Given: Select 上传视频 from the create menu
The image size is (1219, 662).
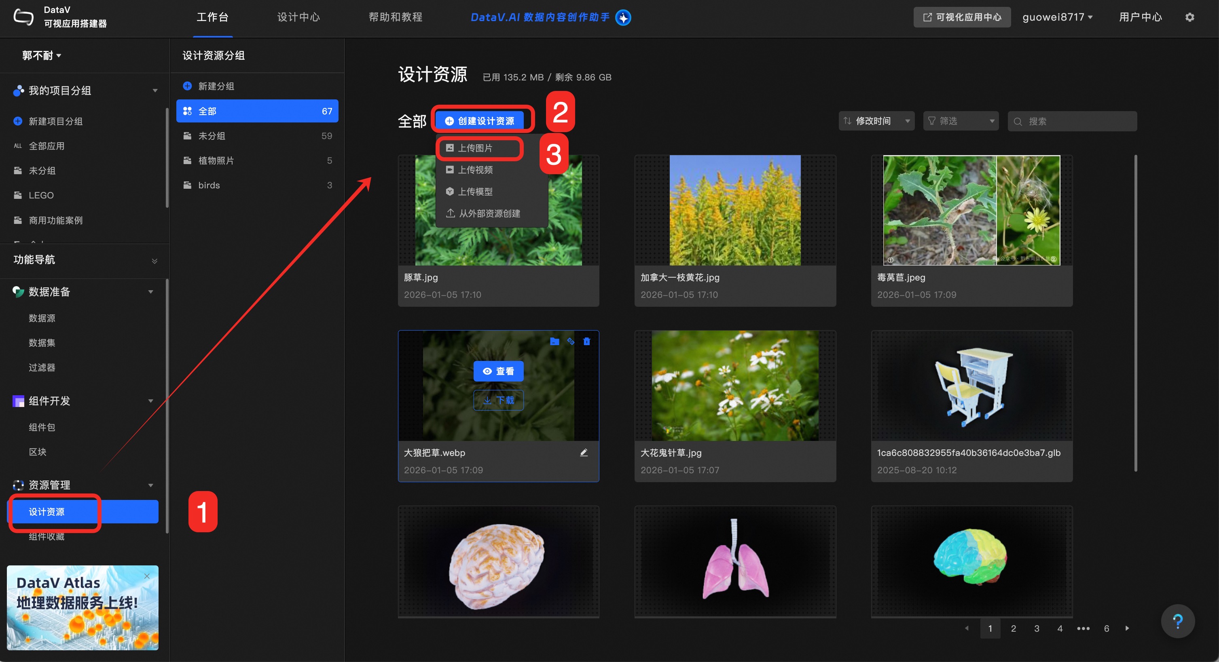Looking at the screenshot, I should pyautogui.click(x=475, y=170).
